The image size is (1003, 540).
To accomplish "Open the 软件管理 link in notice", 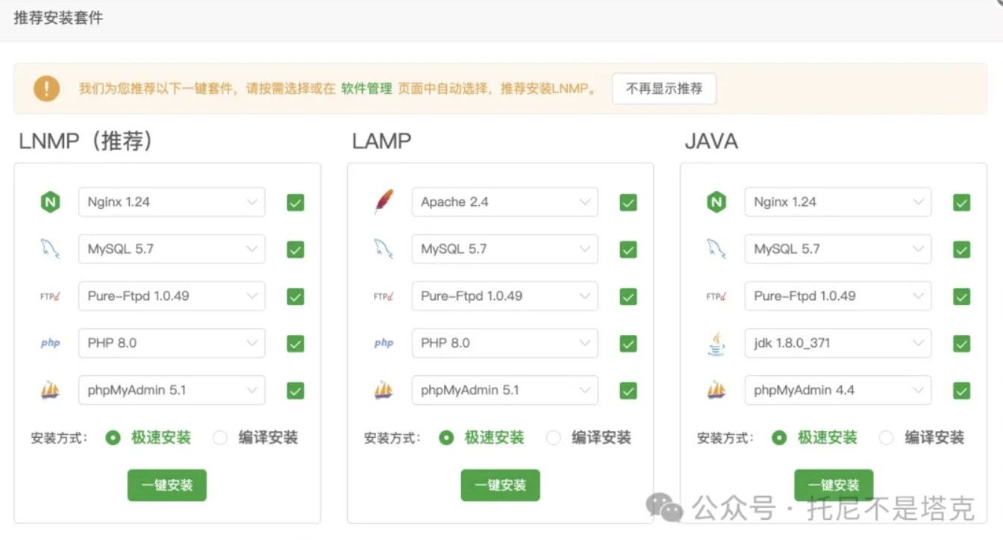I will click(x=366, y=89).
